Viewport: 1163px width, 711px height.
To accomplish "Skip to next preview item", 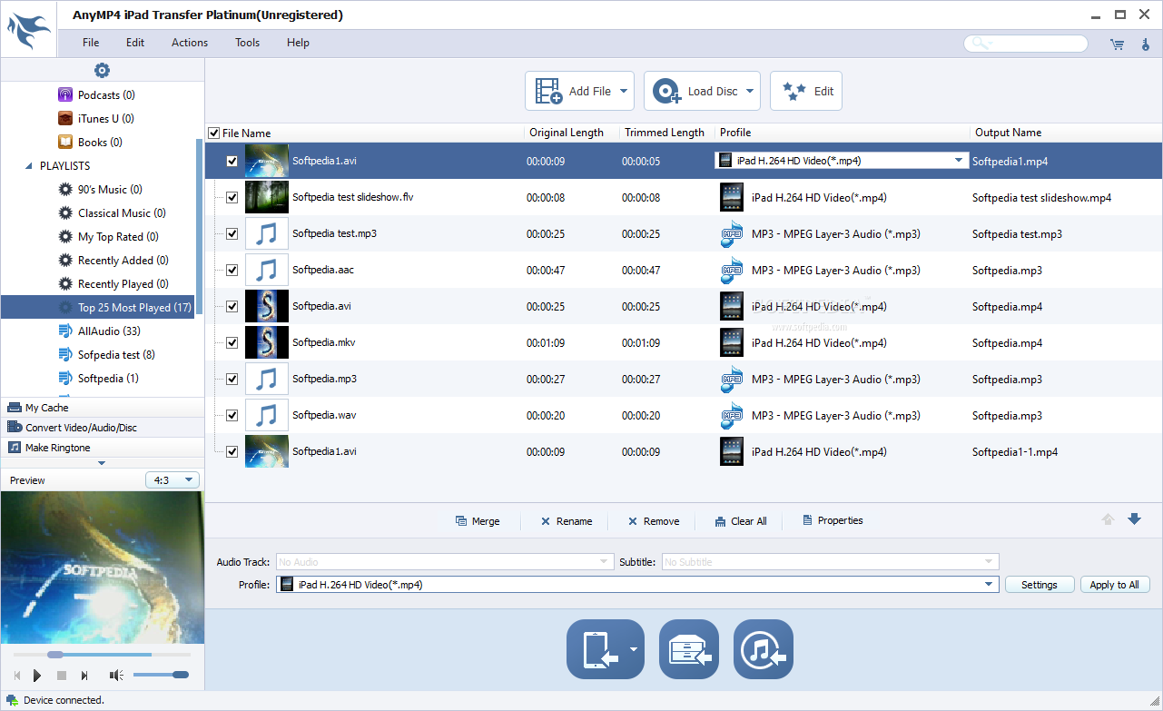I will tap(84, 675).
